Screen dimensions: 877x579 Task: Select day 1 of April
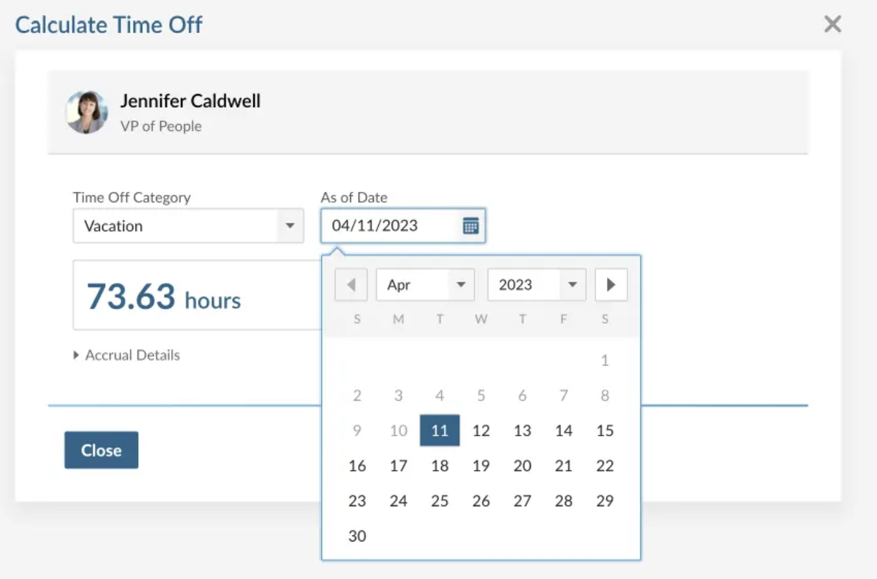click(x=605, y=360)
